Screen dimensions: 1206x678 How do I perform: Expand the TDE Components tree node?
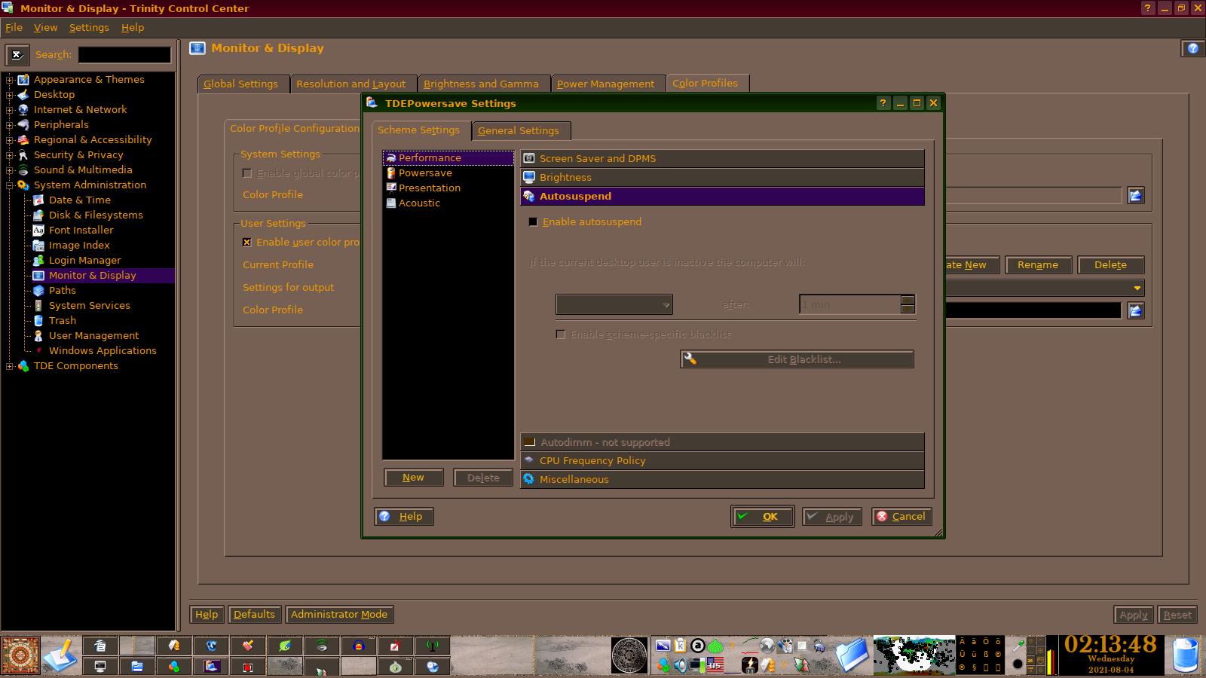[10, 366]
